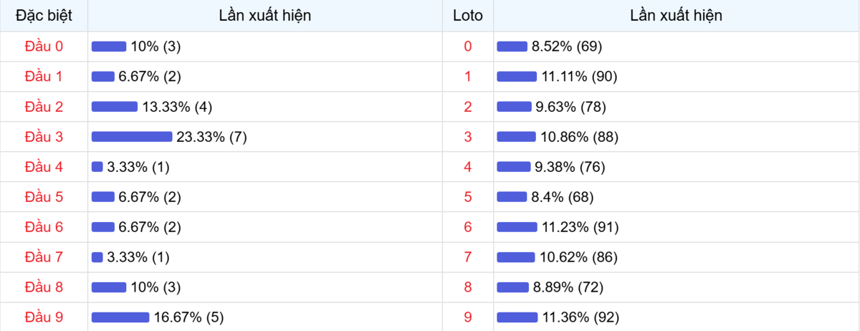
Task: Click the 'Đầu 7' row label
Action: click(44, 257)
